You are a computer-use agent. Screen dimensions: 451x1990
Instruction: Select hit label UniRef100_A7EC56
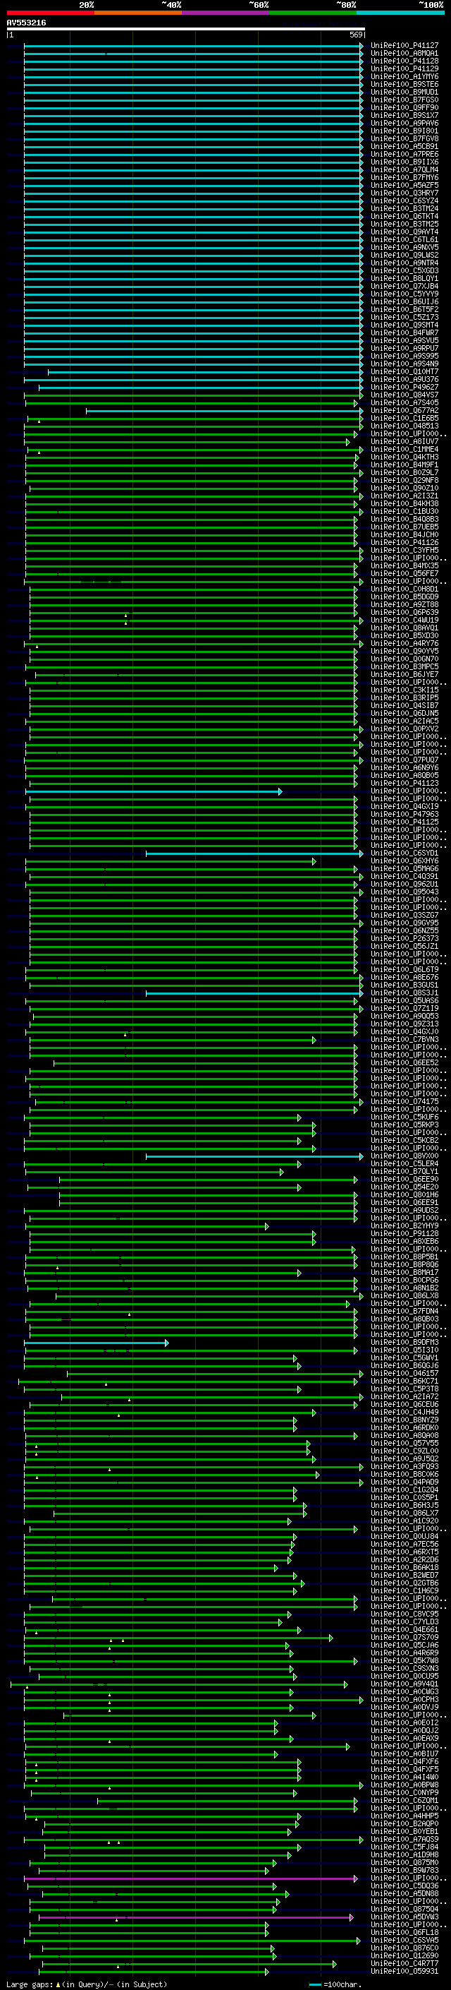point(404,1543)
